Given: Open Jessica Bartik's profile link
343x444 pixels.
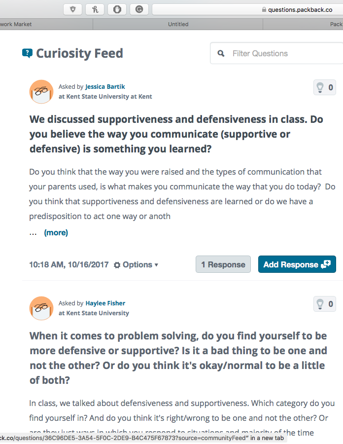Looking at the screenshot, I should coord(105,87).
